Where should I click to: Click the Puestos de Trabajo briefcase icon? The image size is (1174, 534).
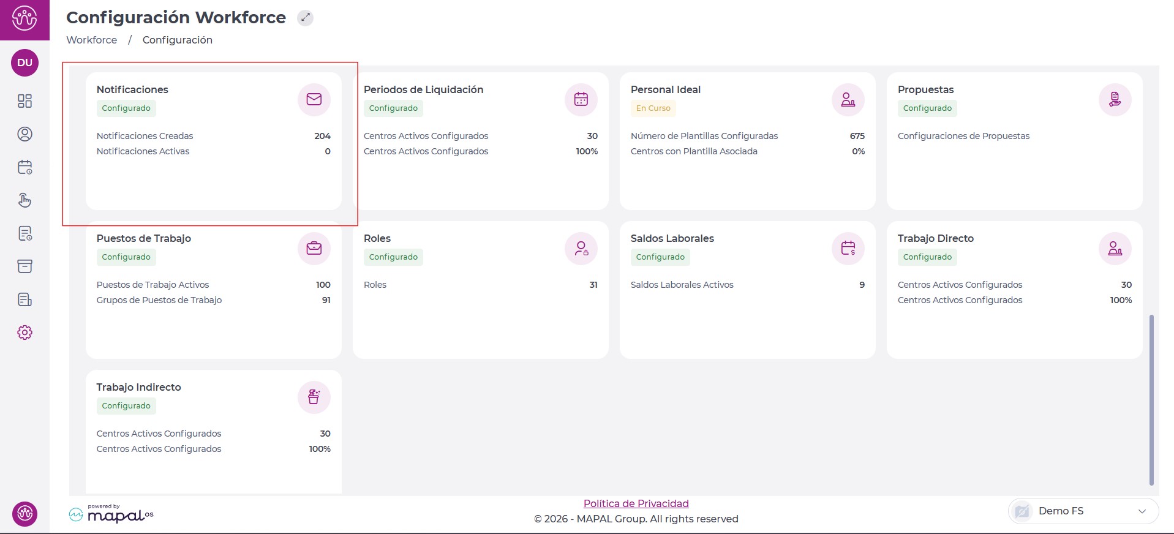[314, 248]
